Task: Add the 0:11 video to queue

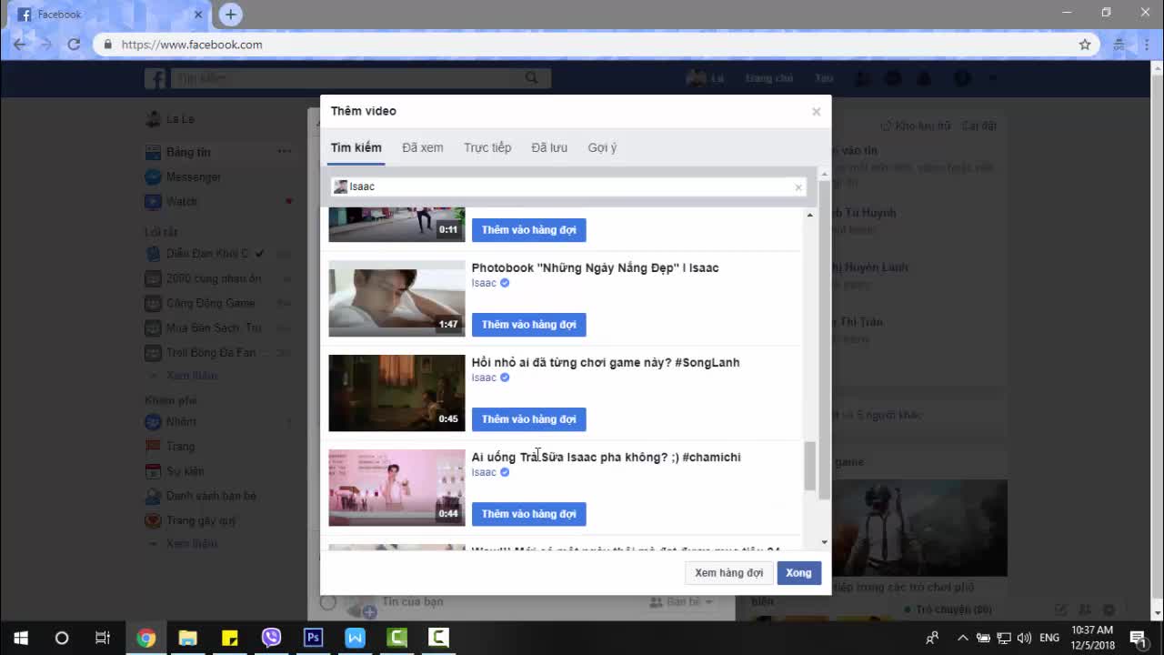Action: pyautogui.click(x=528, y=230)
